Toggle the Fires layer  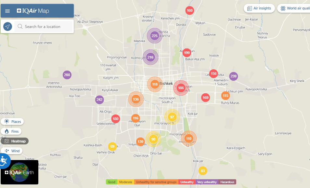point(11,131)
